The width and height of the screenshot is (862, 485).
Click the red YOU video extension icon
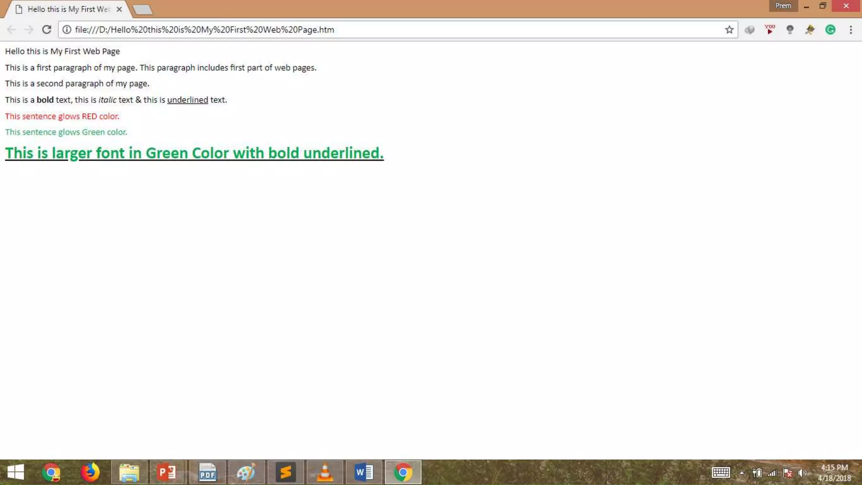769,29
